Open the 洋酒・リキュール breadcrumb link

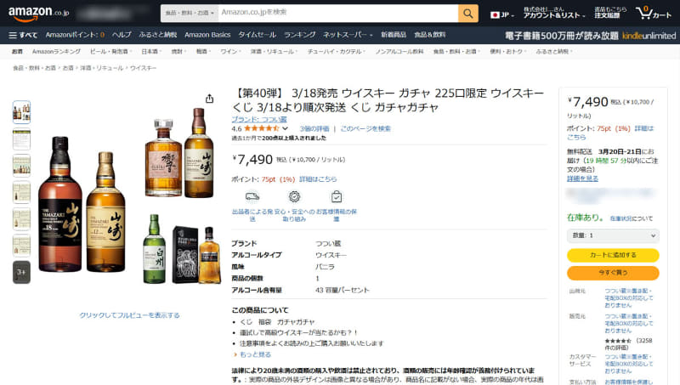pyautogui.click(x=102, y=68)
